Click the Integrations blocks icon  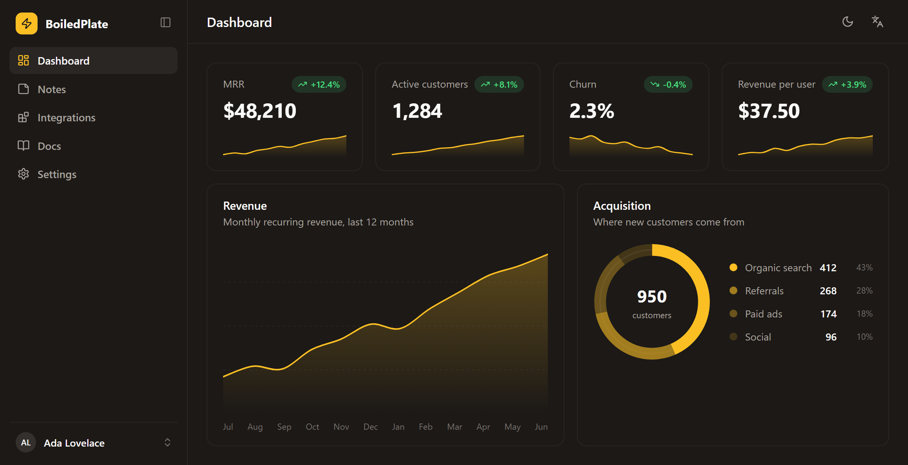coord(23,117)
